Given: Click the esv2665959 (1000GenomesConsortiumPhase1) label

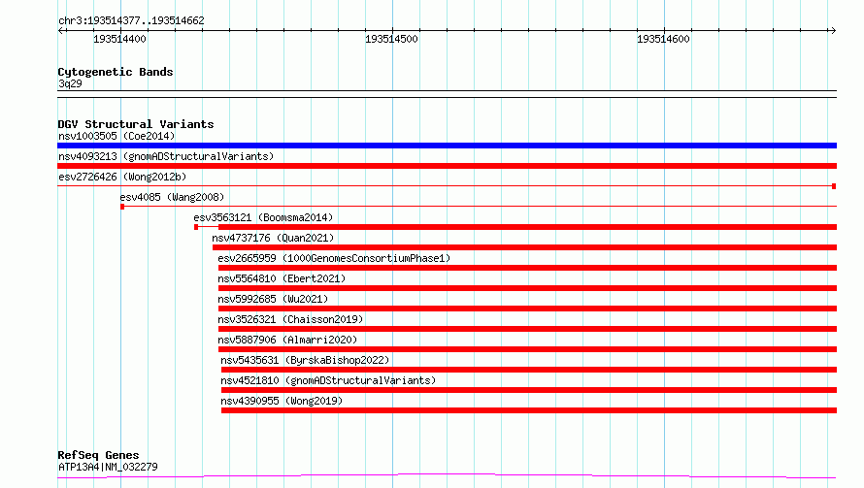Looking at the screenshot, I should pos(334,258).
